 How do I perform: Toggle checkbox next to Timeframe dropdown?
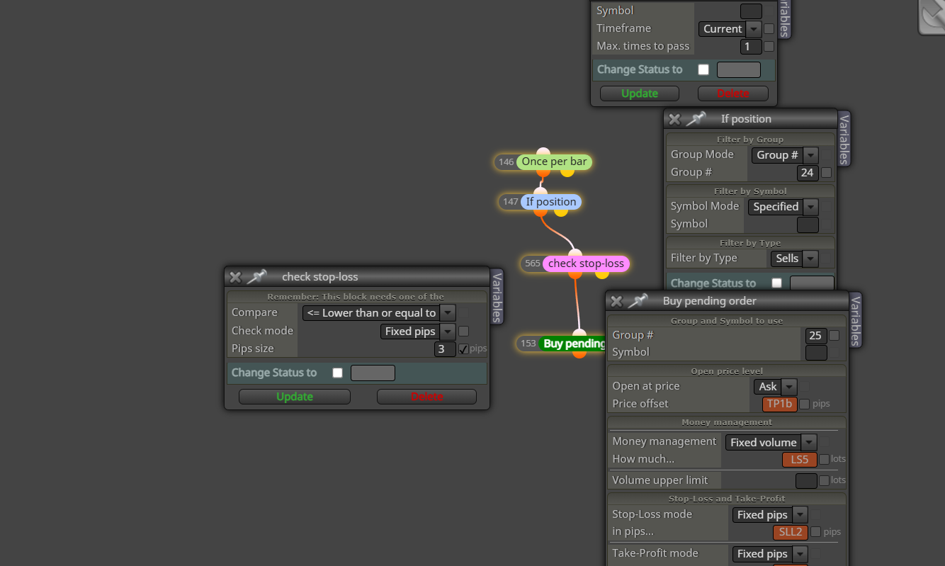point(769,29)
